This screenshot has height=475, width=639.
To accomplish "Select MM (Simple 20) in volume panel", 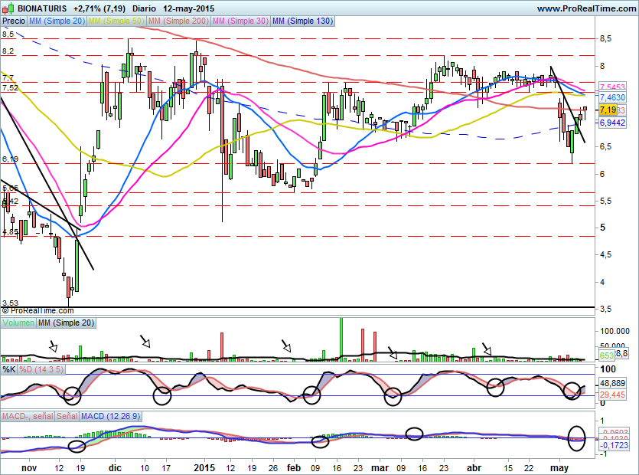I will pos(66,323).
